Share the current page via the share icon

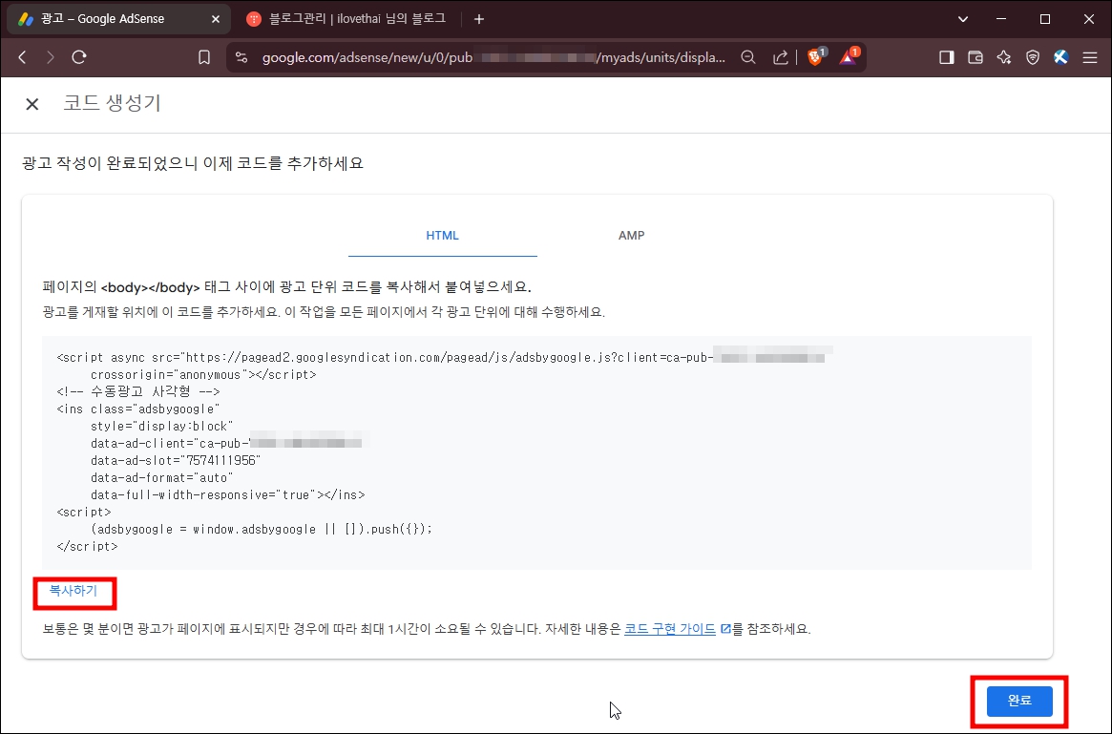[780, 57]
